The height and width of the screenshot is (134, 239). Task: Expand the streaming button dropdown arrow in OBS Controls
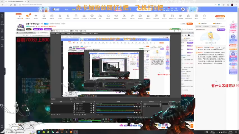tap(179, 104)
